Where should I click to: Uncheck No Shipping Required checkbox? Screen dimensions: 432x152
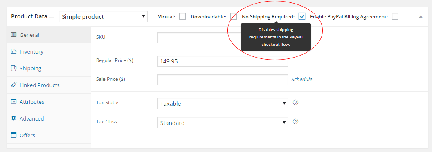pyautogui.click(x=302, y=16)
